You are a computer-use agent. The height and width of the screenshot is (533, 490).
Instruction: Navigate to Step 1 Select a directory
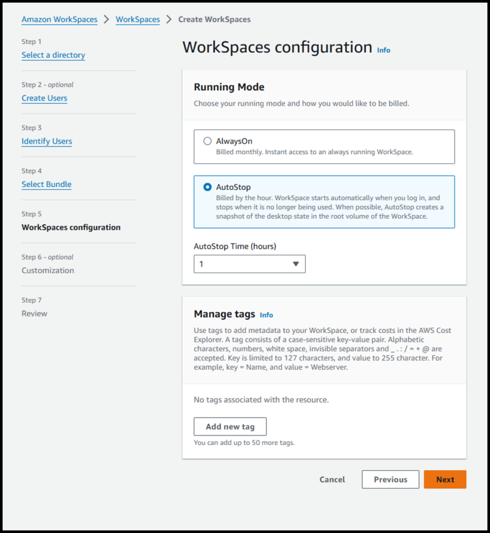point(53,55)
